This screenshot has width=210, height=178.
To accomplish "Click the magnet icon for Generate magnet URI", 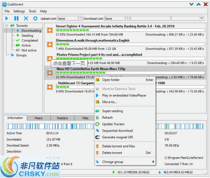I will click(97, 137).
